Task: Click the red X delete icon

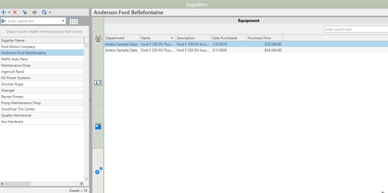Action: pos(15,12)
